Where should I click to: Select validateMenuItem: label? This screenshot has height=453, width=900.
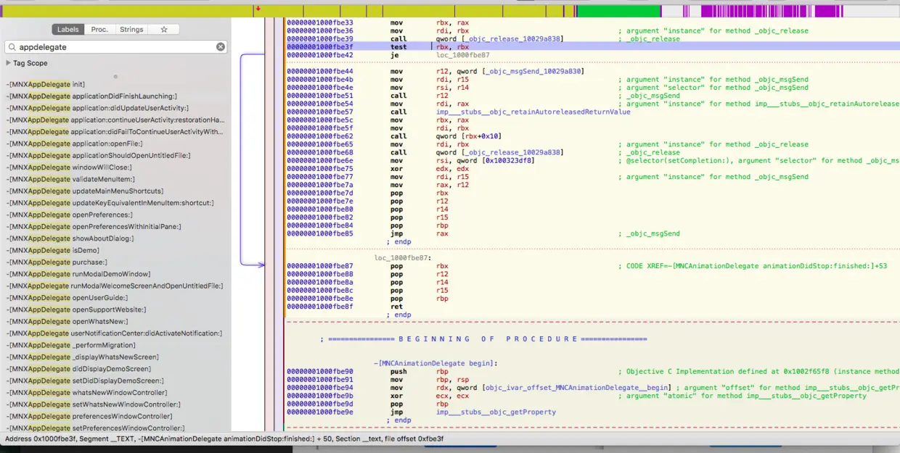(x=70, y=179)
